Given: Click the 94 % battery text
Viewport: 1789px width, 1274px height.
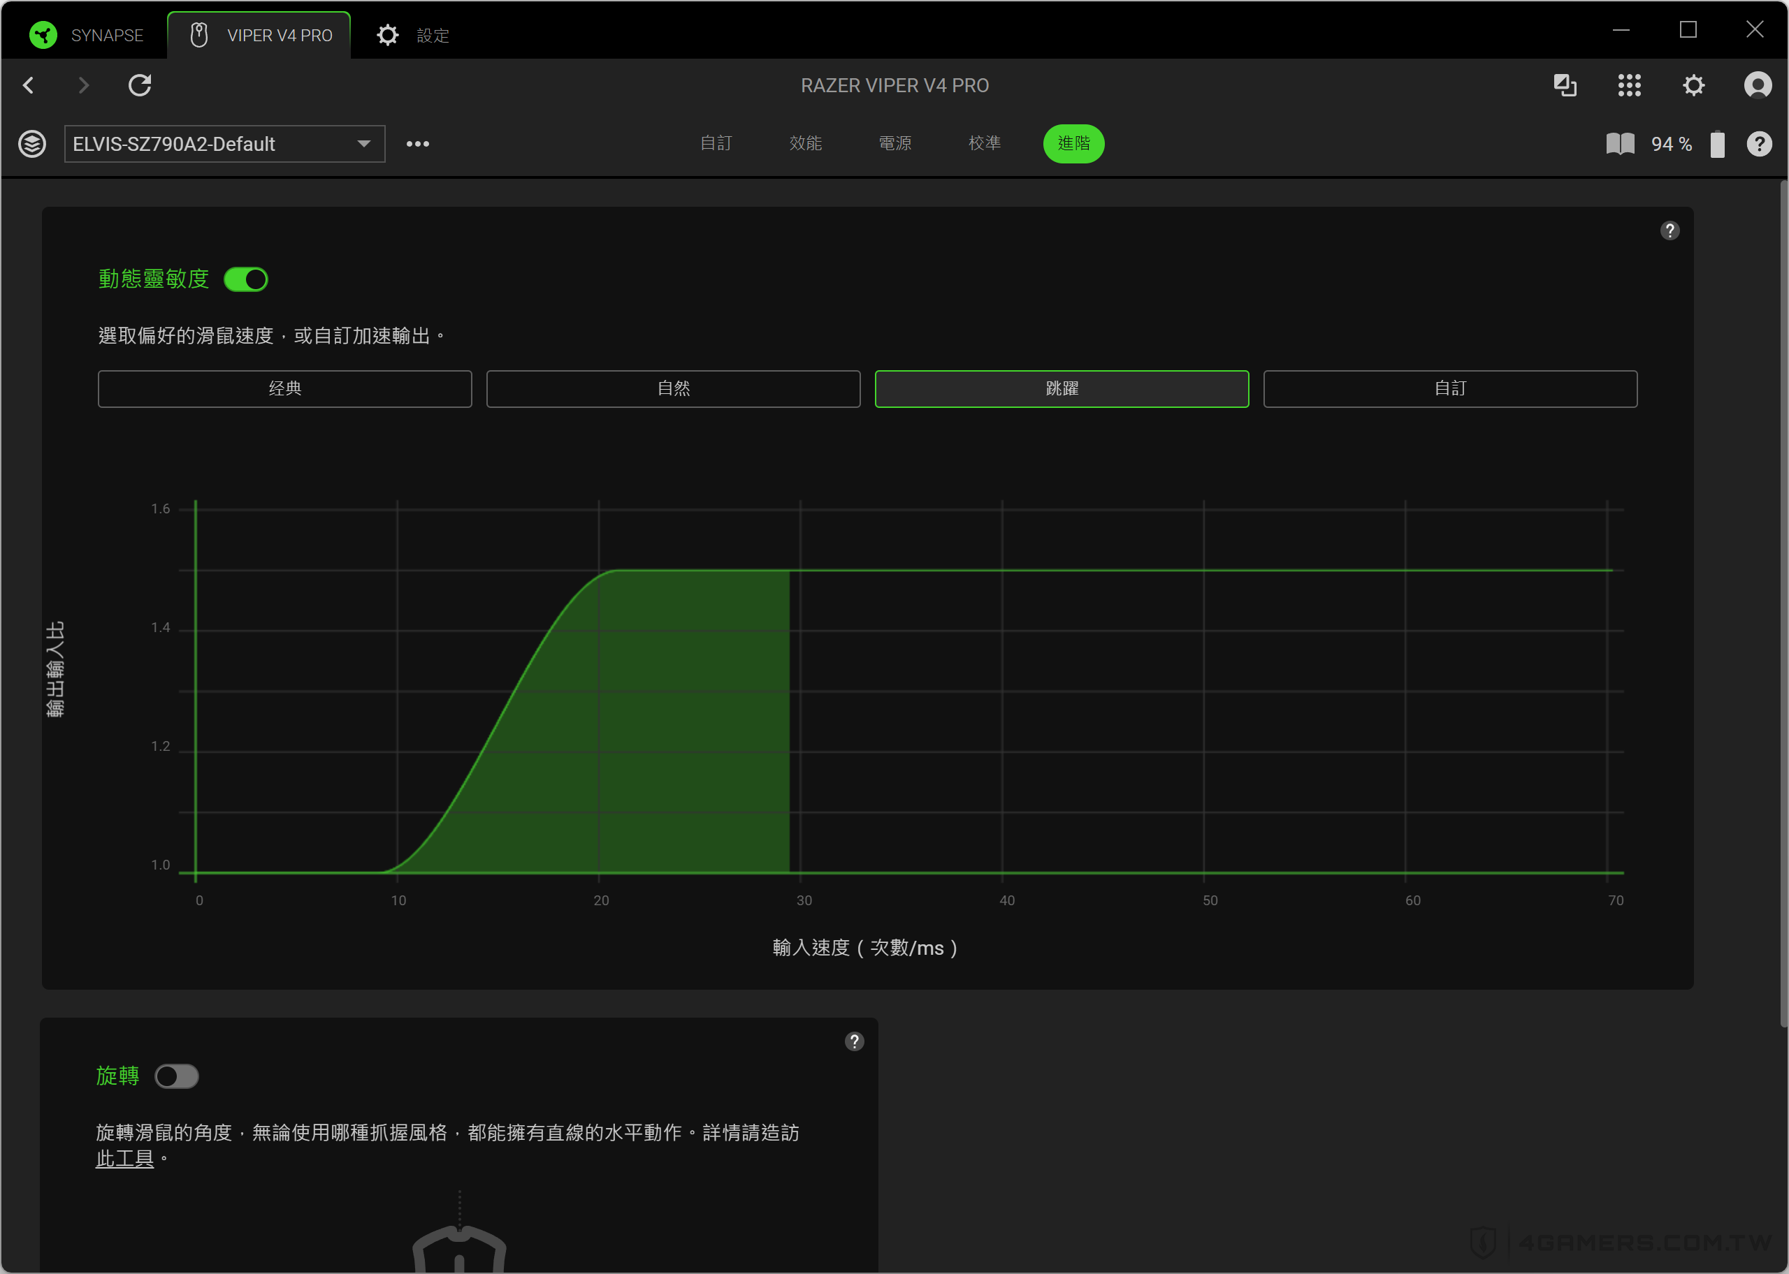Looking at the screenshot, I should pos(1672,144).
